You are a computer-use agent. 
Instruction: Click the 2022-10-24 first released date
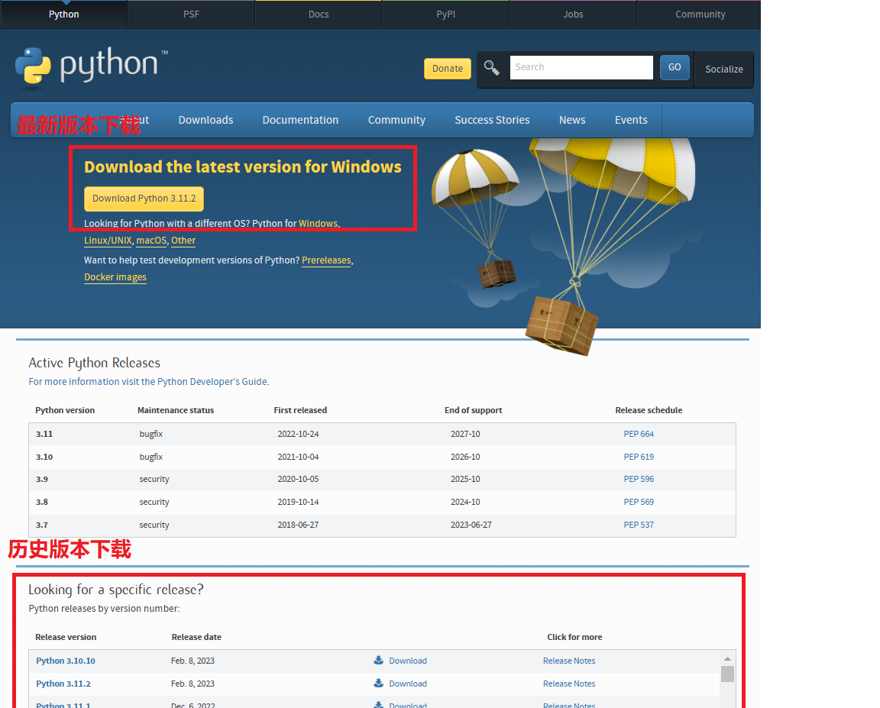(x=298, y=434)
